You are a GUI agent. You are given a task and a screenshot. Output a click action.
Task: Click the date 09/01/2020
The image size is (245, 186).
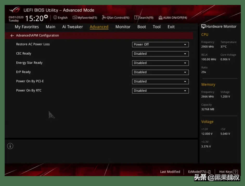pos(16,17)
